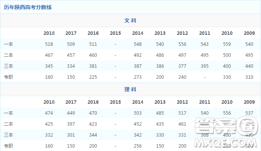Viewport: 261px width, 151px height.
Task: Click the 332 score cell
Action: [x=49, y=135]
